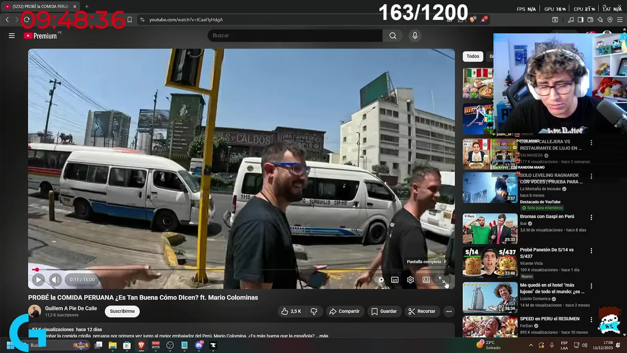
Task: Open the Brave browser main menu
Action: click(620, 20)
